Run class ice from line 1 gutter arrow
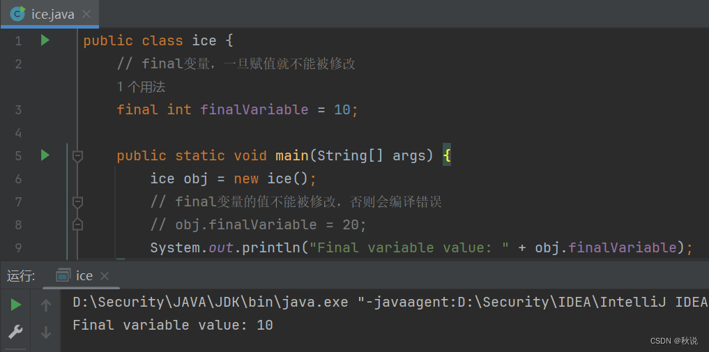 pos(45,40)
